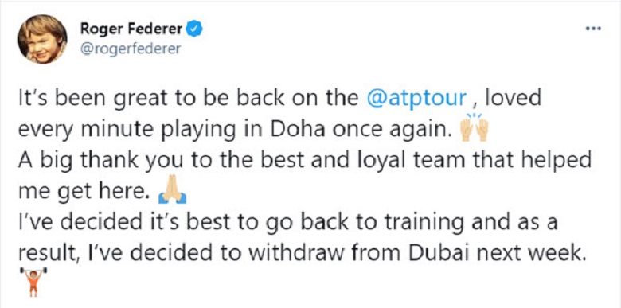Click the folded praying hands emoji
The height and width of the screenshot is (308, 621).
tap(172, 193)
